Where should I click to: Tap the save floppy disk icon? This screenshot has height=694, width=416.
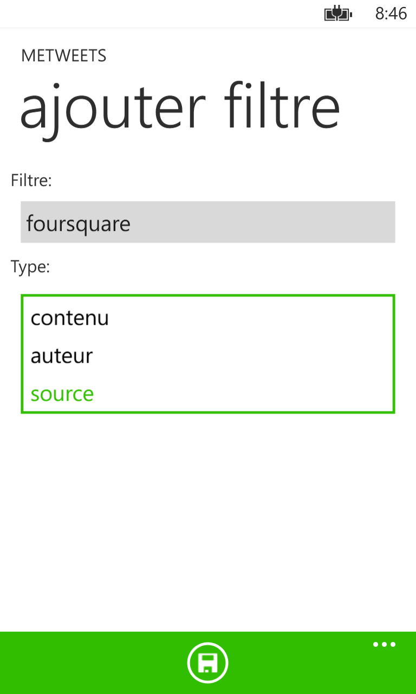click(x=208, y=662)
